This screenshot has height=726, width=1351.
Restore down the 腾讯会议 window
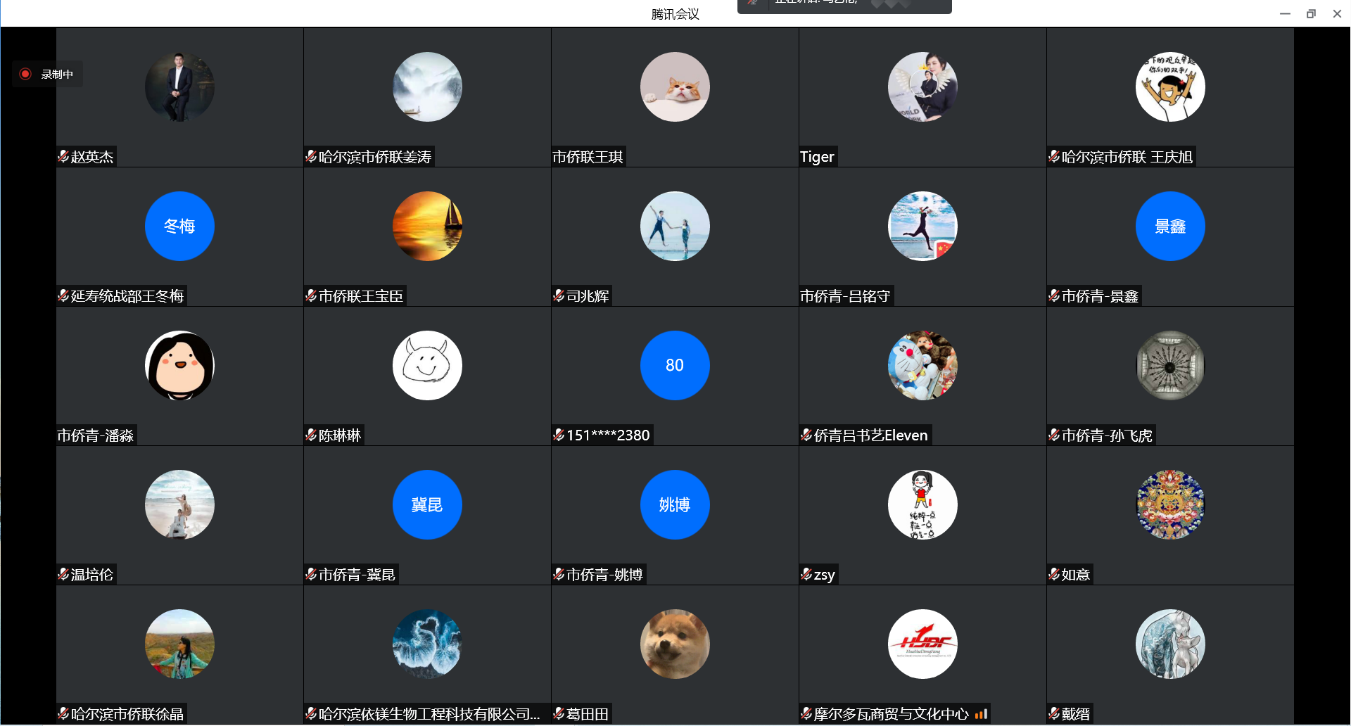pyautogui.click(x=1311, y=13)
